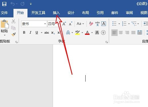Open the Font dialog launcher
The width and height of the screenshot is (148, 107).
(106, 42)
